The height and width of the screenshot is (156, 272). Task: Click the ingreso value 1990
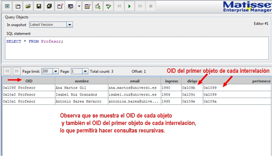click(x=171, y=88)
